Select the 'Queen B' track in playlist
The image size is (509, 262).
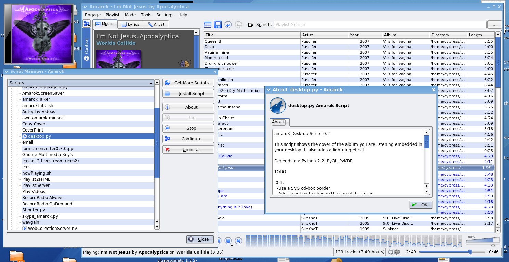[349, 41]
